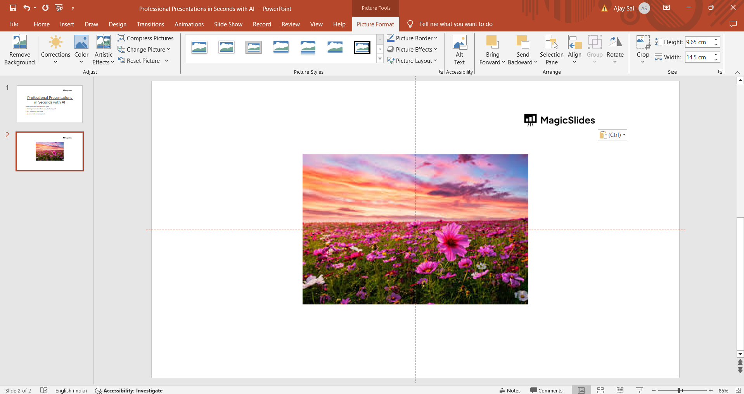Screen dimensions: 744x394
Task: Open the Comments pane from the status bar
Action: coord(546,390)
